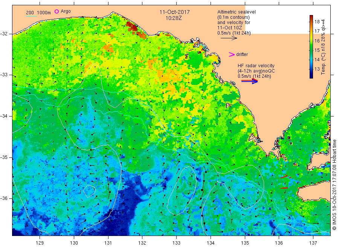Viewport: 339px width, 248px height.
Task: Click the IMOS copyright timestamp text
Action: tap(334, 184)
